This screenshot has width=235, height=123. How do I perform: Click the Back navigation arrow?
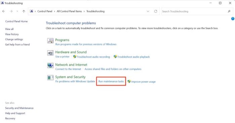4,11
